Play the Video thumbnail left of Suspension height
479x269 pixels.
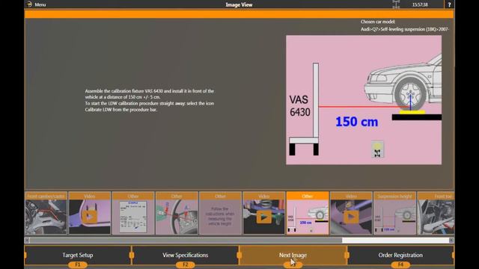click(351, 213)
